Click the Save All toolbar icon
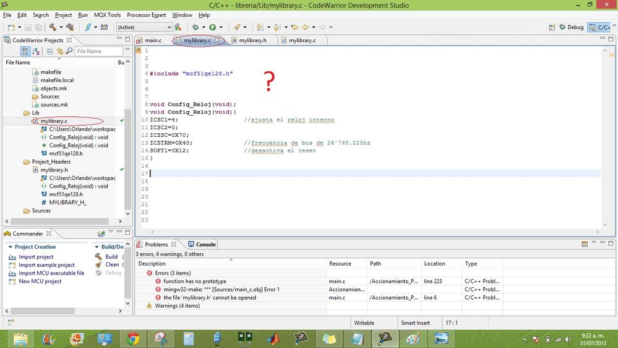This screenshot has width=618, height=348. point(38,27)
